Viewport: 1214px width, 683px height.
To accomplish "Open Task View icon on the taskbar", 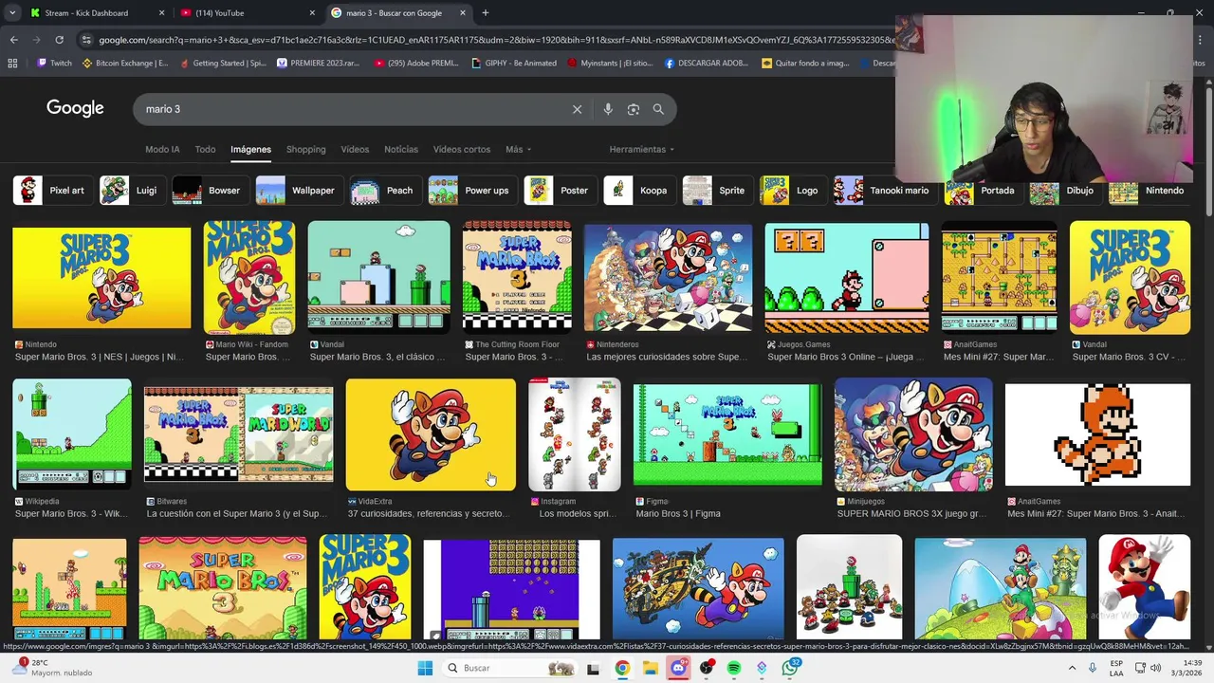I will (593, 668).
